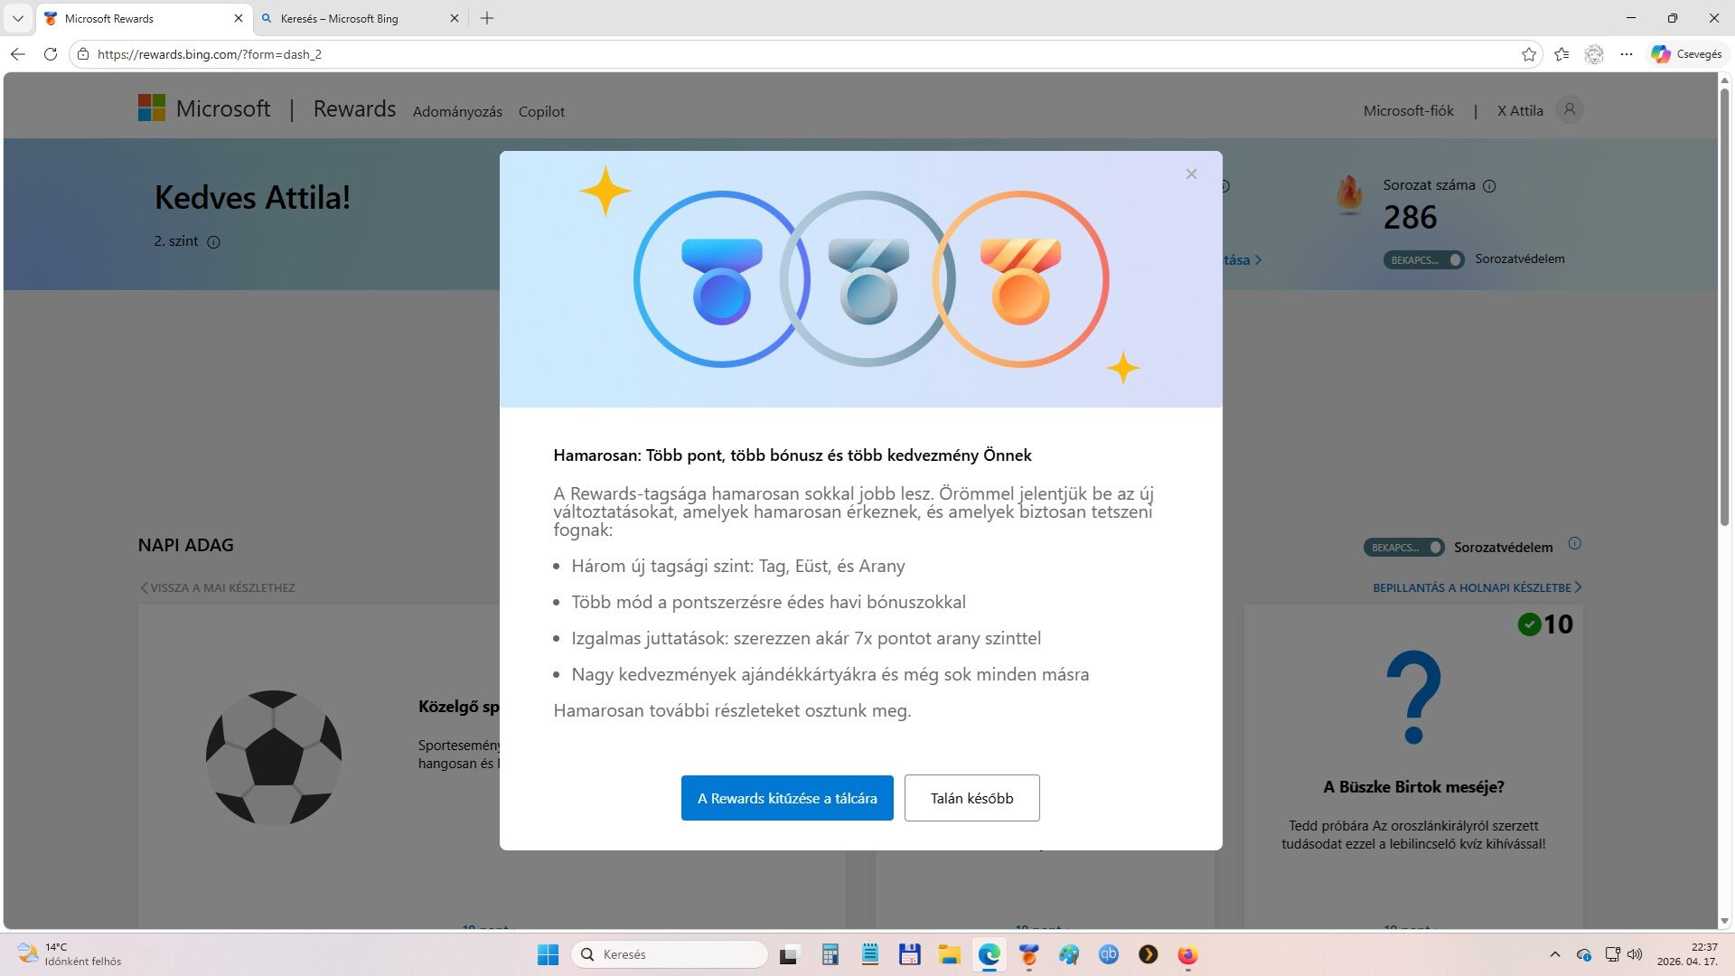Click info icon beside 2. szint
Viewport: 1735px width, 976px height.
[x=213, y=242]
